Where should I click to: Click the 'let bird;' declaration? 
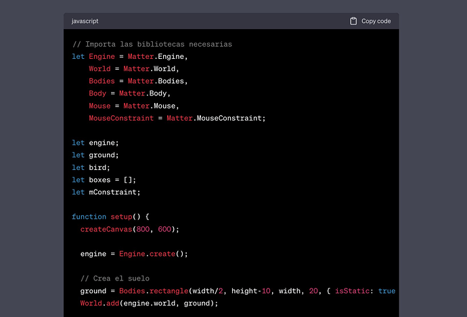click(91, 167)
